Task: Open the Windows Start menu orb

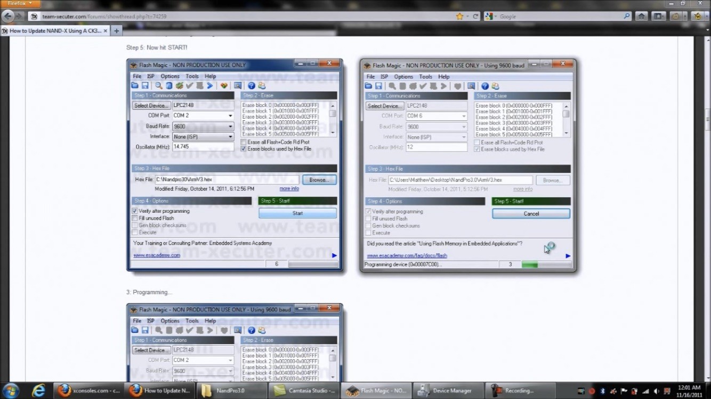Action: point(11,390)
